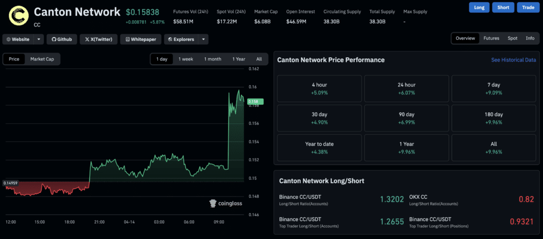Open the Website link button
543x239 pixels.
(x=18, y=39)
